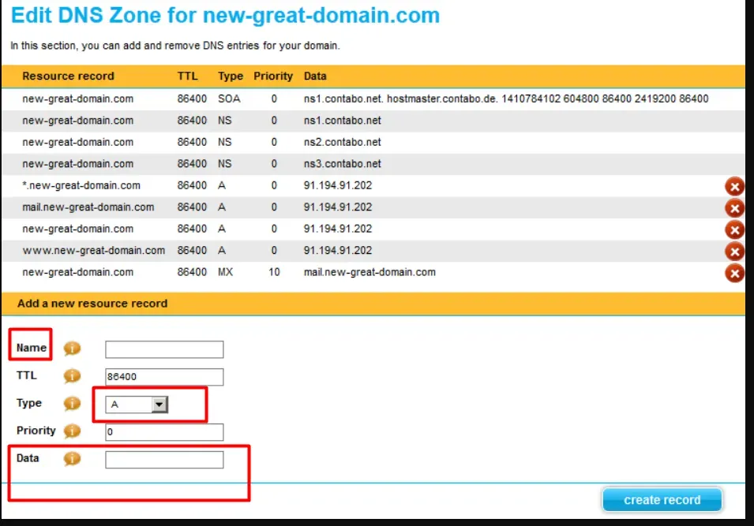Remove the www.new-great-domain.com A record

tap(734, 252)
